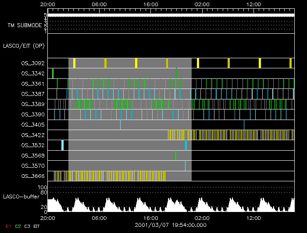Select the first yellow block in OS_3092 row
Screen dimensions: 307x233
[74, 63]
